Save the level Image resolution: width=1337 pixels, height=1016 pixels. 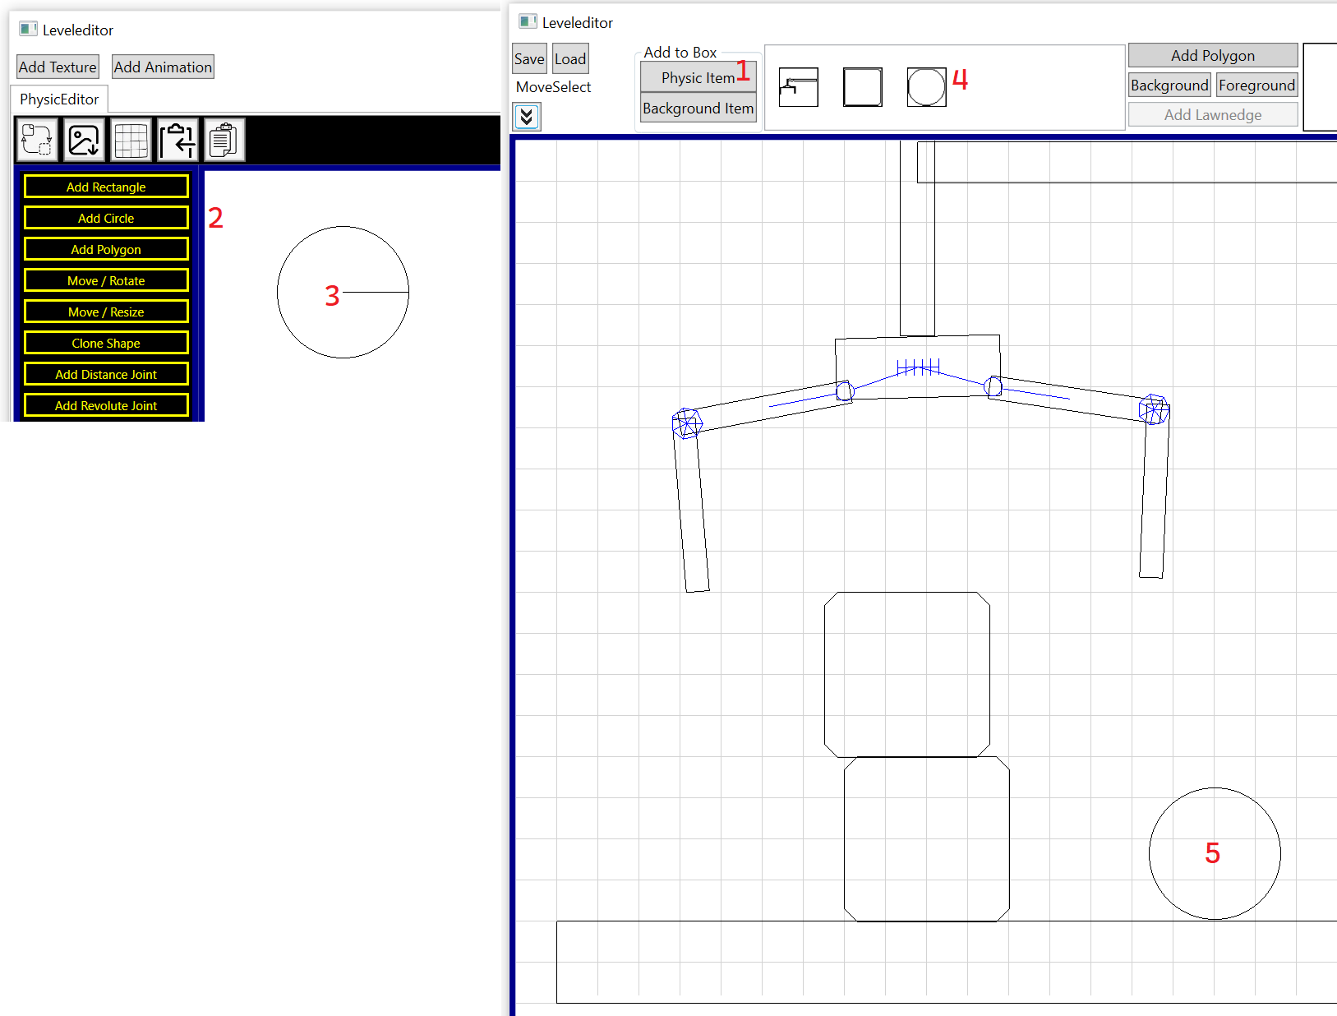529,58
